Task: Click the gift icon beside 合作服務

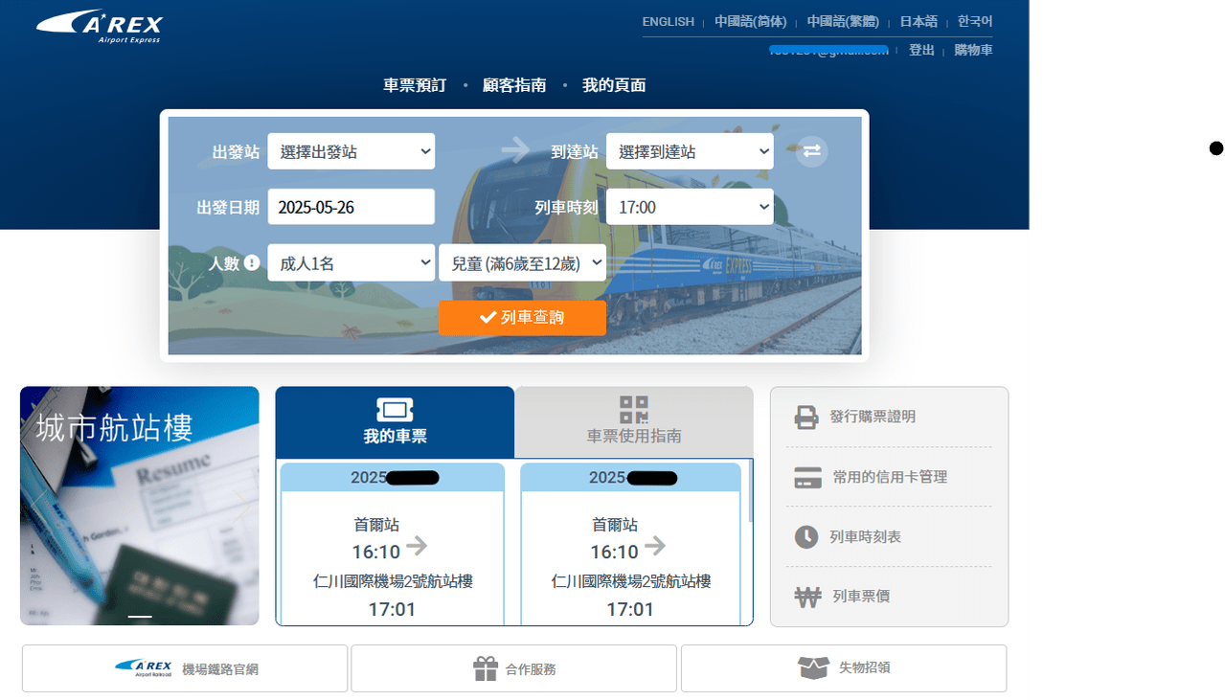Action: (486, 668)
